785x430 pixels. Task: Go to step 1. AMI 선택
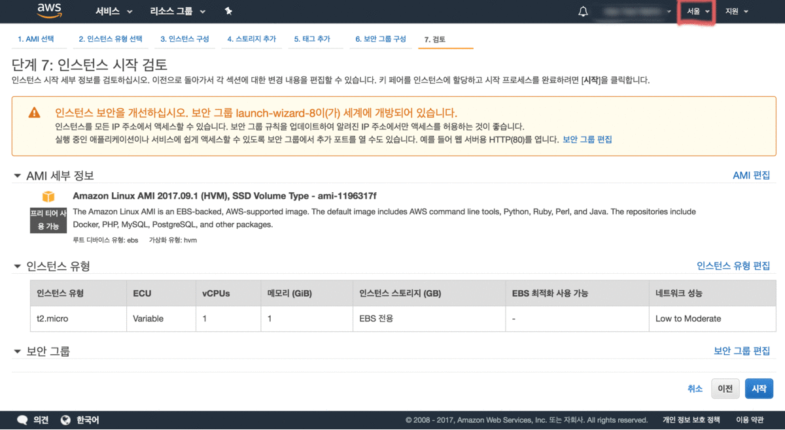point(36,39)
